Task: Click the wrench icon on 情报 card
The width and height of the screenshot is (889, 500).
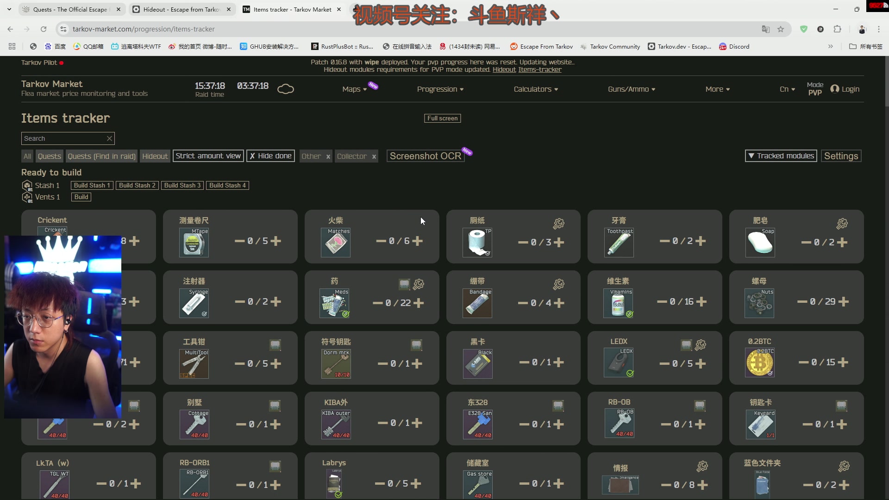Action: click(x=702, y=466)
